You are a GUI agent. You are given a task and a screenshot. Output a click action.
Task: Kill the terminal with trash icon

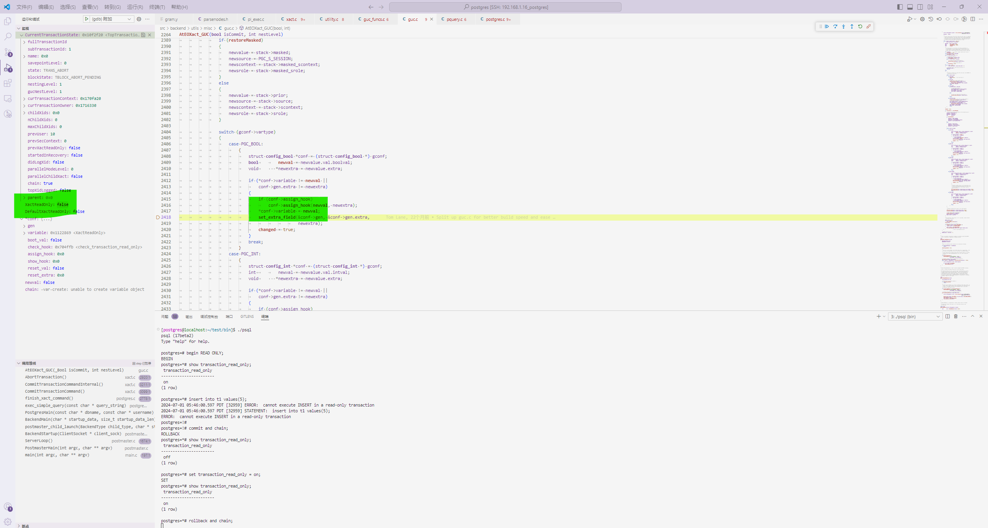(x=956, y=317)
